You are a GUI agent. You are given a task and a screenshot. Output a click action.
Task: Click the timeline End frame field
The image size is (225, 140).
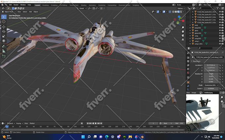(179, 123)
